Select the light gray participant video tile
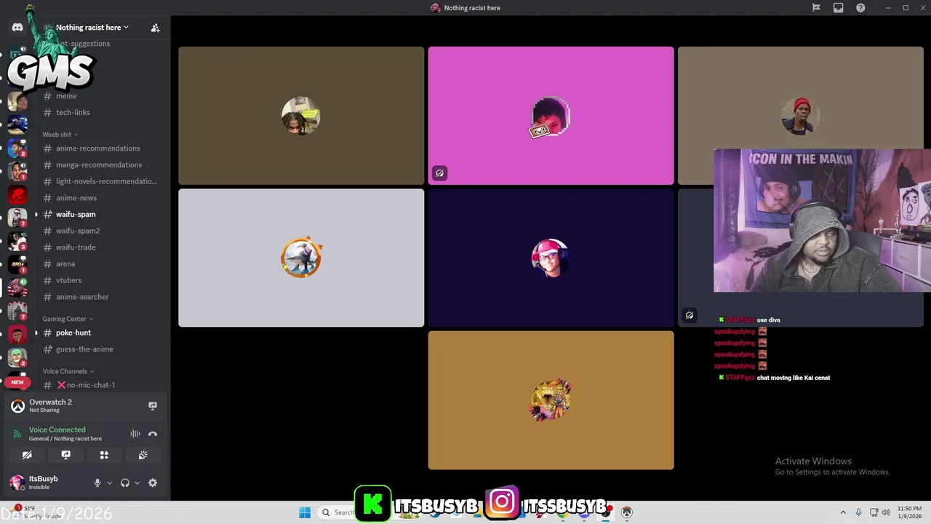This screenshot has width=931, height=524. pyautogui.click(x=301, y=258)
